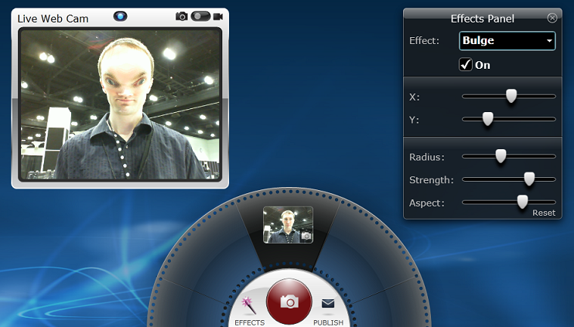Click the Y position slider handle
The width and height of the screenshot is (574, 327).
click(x=487, y=119)
